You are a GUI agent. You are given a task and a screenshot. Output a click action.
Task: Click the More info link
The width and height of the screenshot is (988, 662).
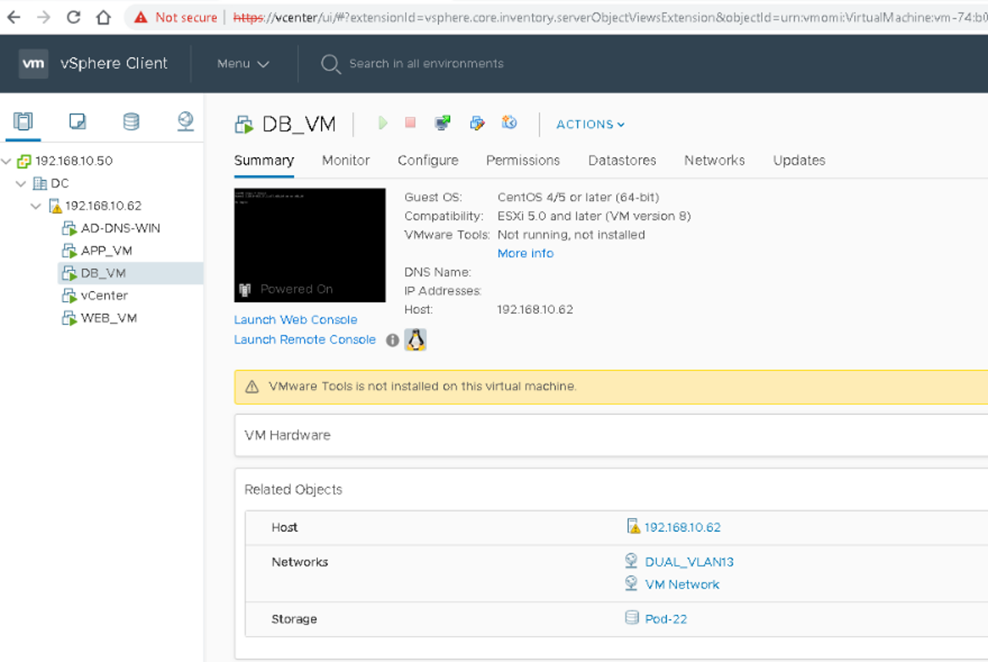click(x=526, y=253)
